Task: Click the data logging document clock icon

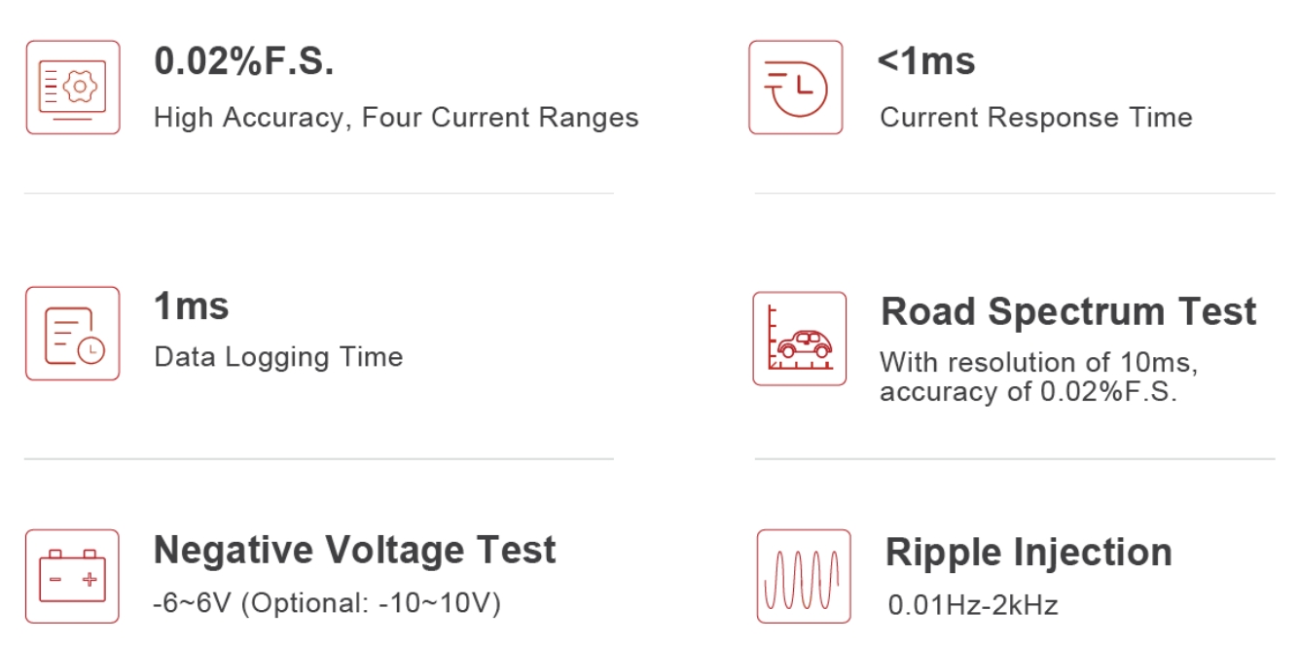Action: (73, 334)
